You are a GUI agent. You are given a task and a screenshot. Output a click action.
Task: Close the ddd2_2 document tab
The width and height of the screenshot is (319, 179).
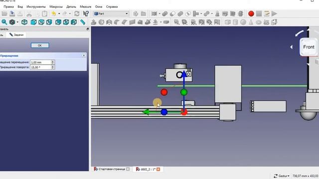pyautogui.click(x=159, y=169)
